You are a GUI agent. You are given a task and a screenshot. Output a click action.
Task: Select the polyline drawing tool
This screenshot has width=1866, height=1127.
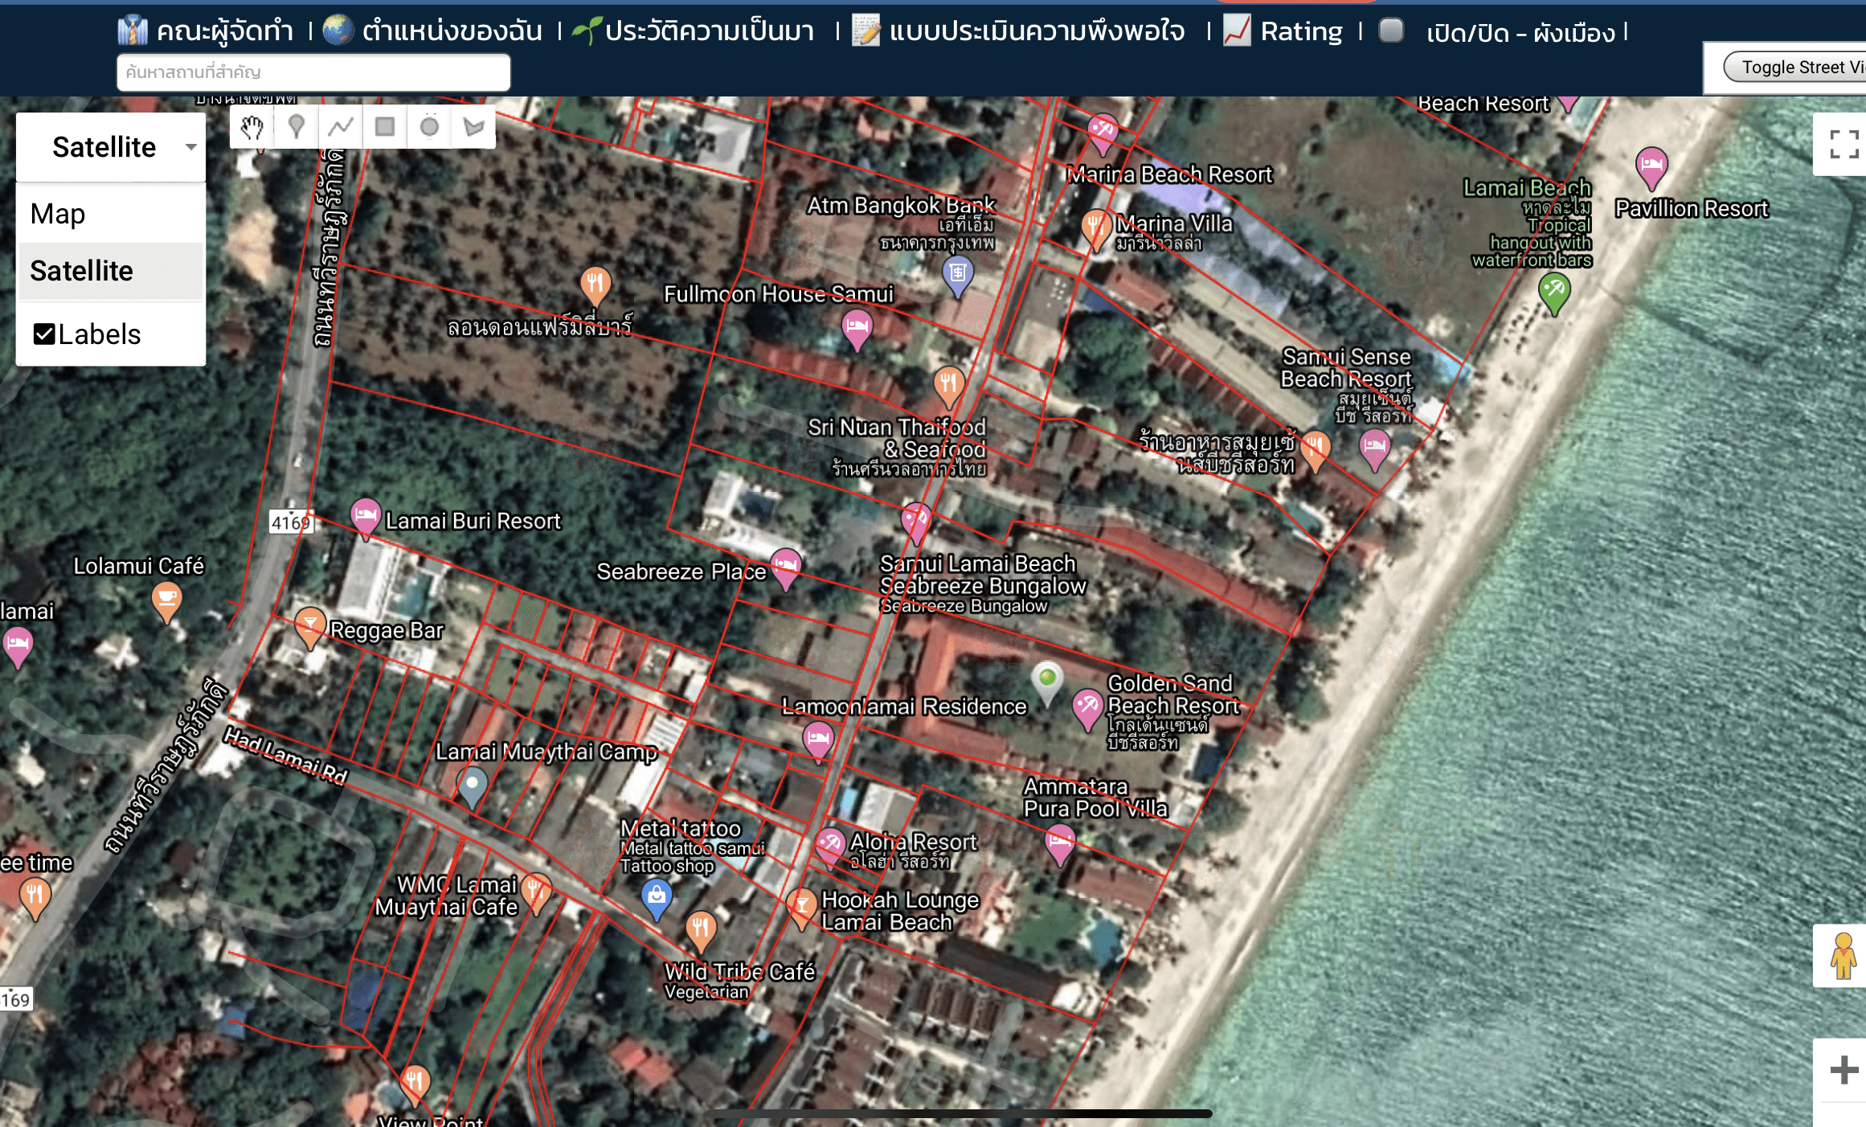pyautogui.click(x=341, y=127)
